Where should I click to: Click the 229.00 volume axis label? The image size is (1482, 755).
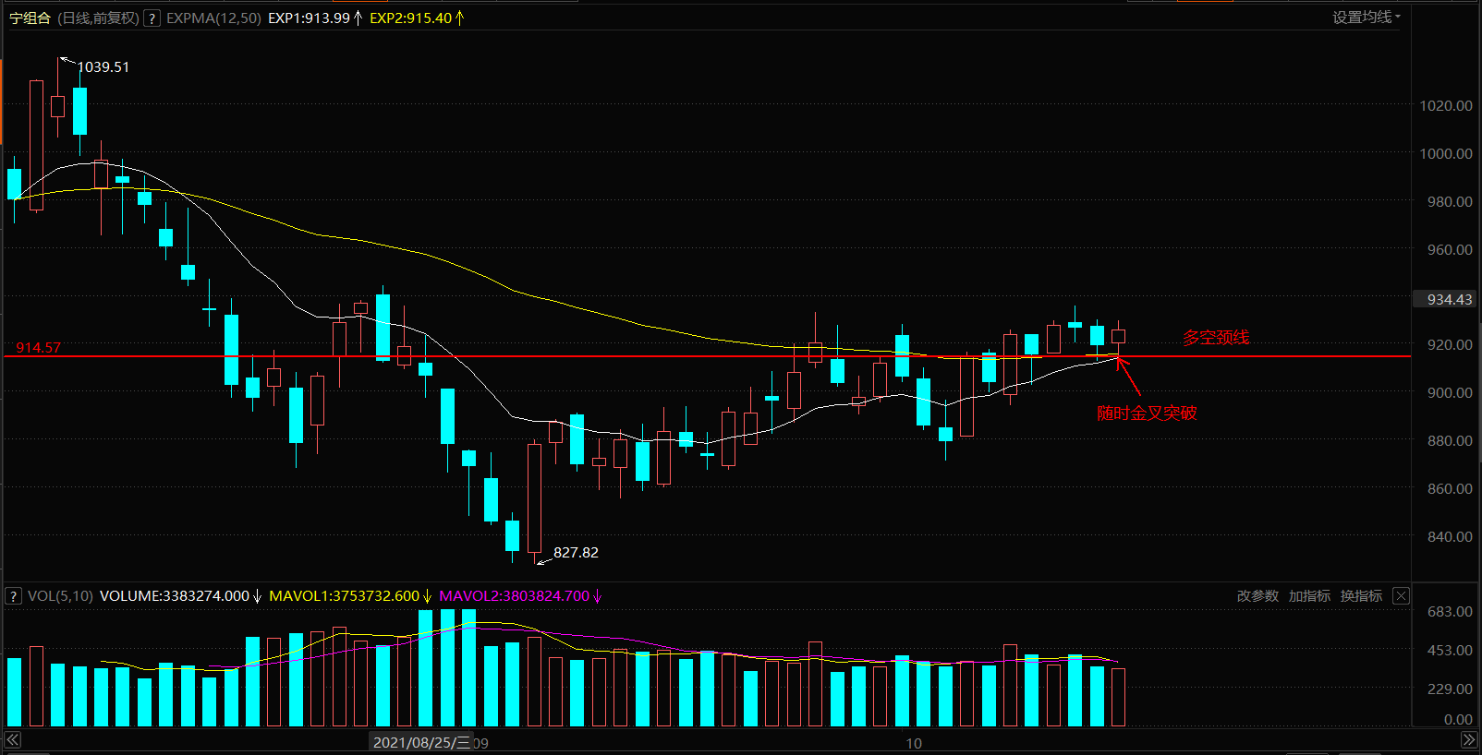1450,689
